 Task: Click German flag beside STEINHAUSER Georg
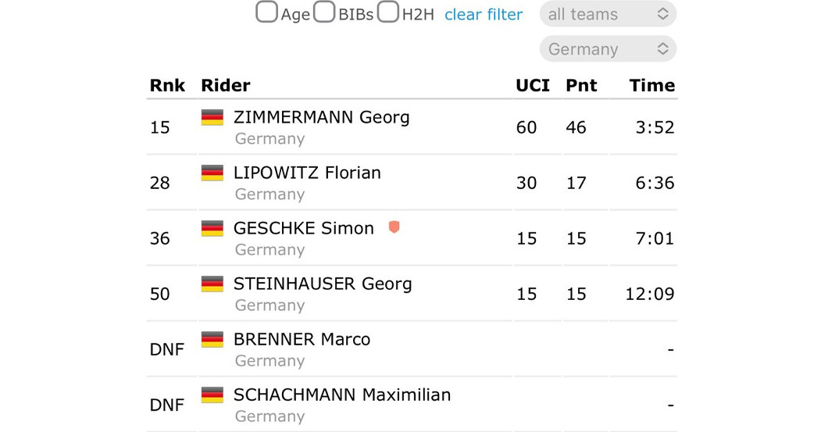point(212,284)
